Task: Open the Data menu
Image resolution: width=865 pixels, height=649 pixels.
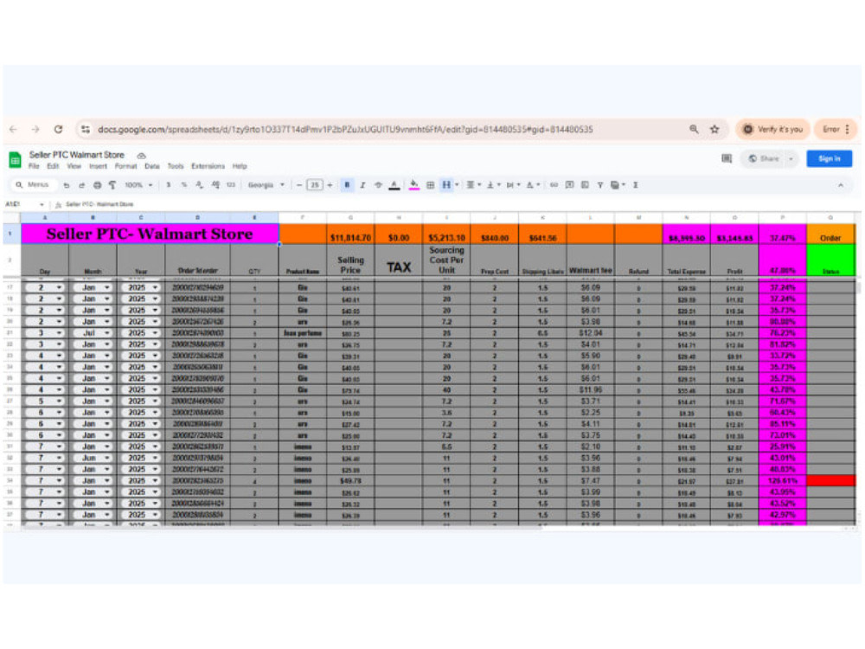Action: [x=152, y=166]
